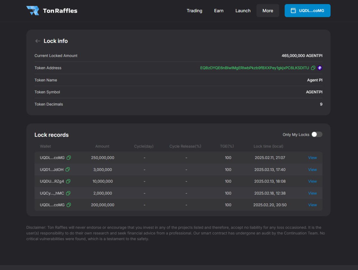The width and height of the screenshot is (358, 270).
Task: Open the Earn menu
Action: click(x=219, y=11)
